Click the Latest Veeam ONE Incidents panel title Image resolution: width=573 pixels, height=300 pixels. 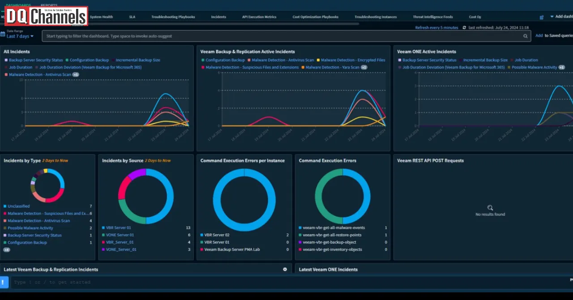[328, 270]
